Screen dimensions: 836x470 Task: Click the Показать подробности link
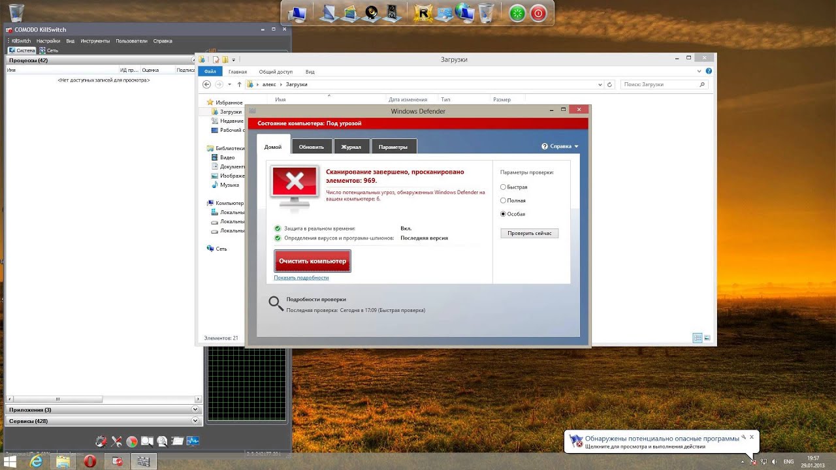tap(301, 277)
